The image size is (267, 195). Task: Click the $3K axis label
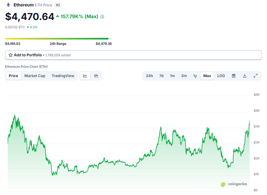[257, 142]
